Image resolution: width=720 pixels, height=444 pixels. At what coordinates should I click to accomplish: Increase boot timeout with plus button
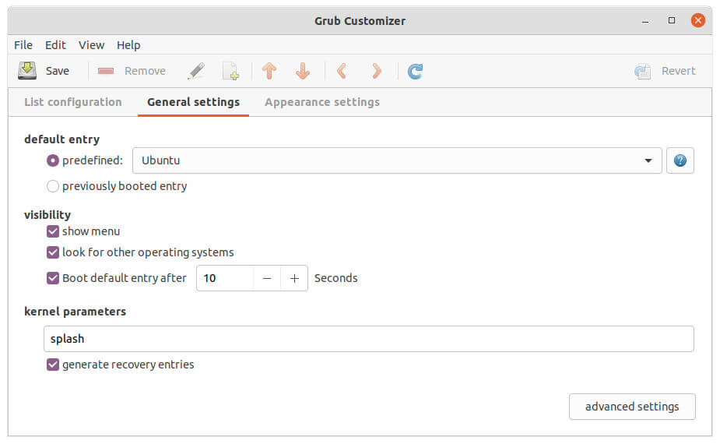click(294, 278)
